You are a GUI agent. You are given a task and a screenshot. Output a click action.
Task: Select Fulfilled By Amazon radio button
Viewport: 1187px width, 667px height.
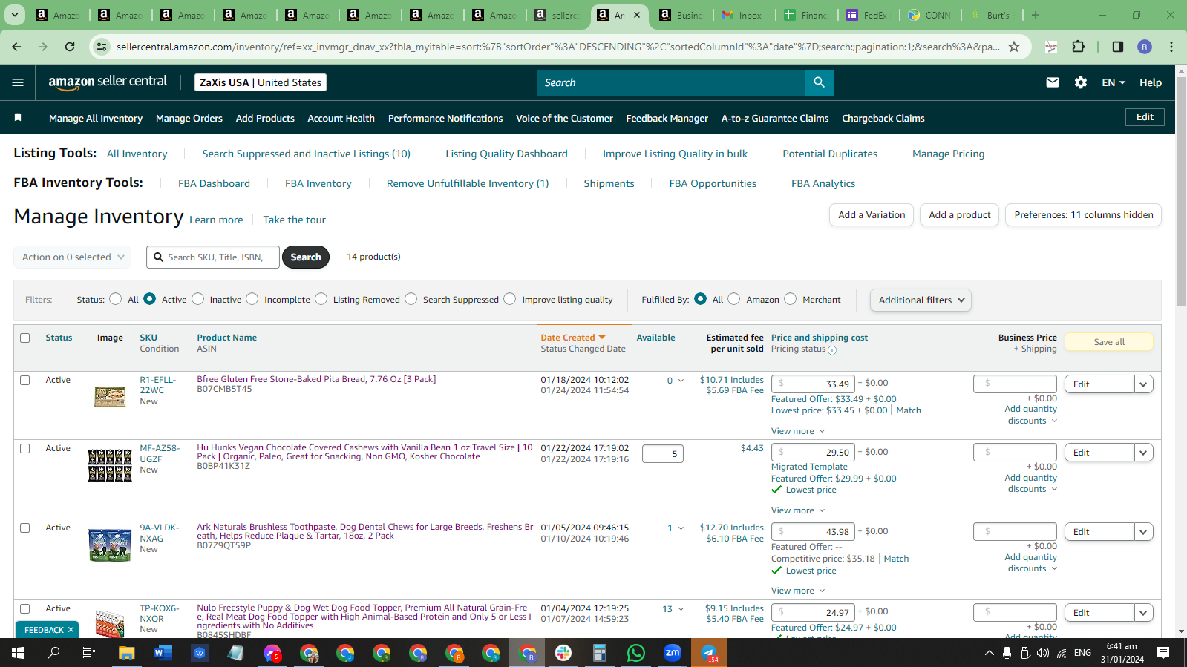733,299
